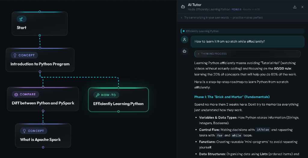
Task: Click the lightbulb icon on What is Apache Spark
Action: [x=24, y=131]
